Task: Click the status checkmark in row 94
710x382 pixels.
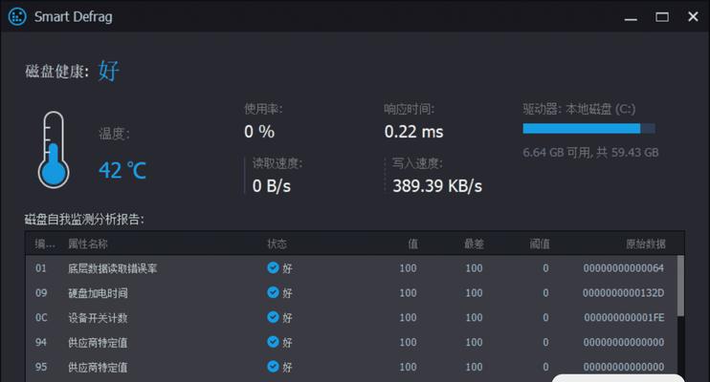Action: [273, 342]
